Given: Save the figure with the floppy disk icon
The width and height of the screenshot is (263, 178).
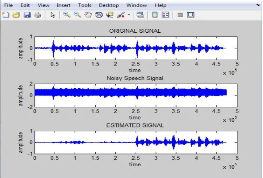Looking at the screenshot, I should (27, 15).
